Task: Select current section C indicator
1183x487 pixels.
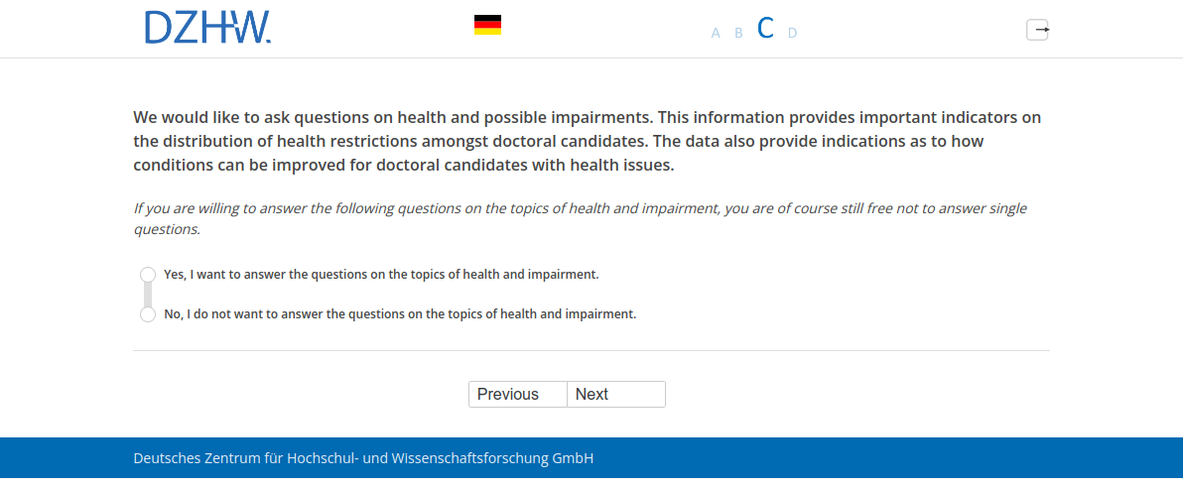Action: (x=765, y=29)
